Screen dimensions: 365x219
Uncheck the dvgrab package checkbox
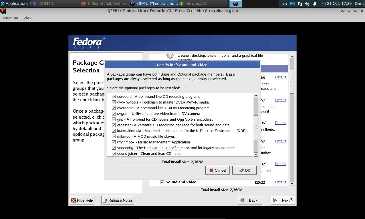point(114,113)
